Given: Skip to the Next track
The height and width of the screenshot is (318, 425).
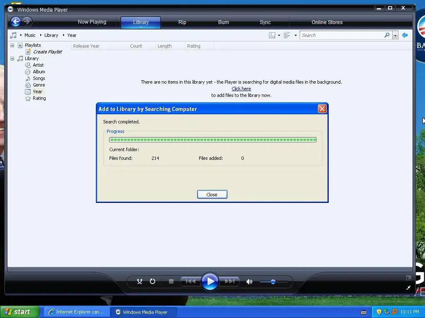Looking at the screenshot, I should [x=229, y=282].
